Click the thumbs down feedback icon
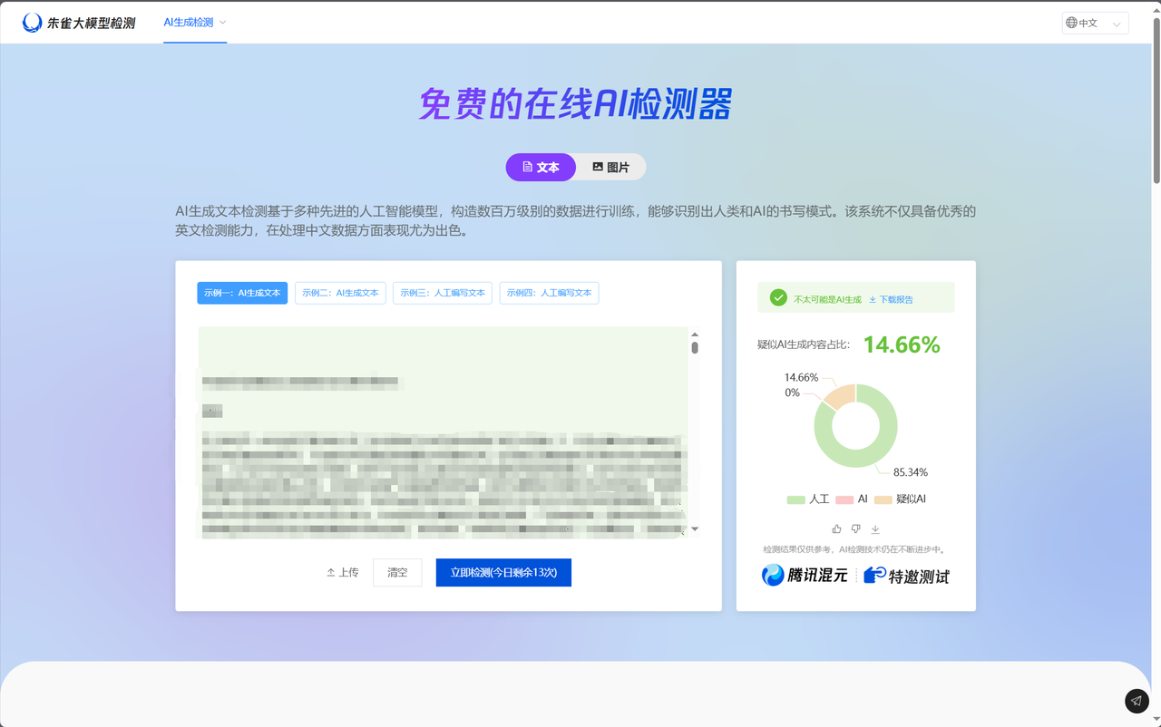The width and height of the screenshot is (1161, 727). point(855,528)
